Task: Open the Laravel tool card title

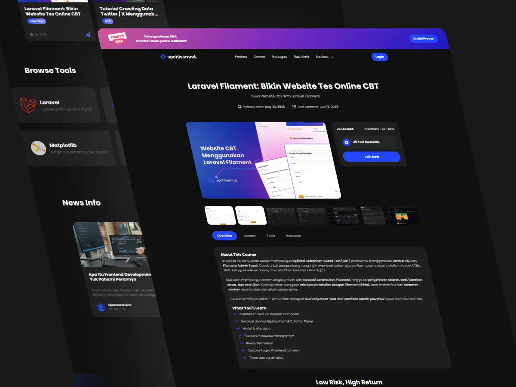Action: 49,103
